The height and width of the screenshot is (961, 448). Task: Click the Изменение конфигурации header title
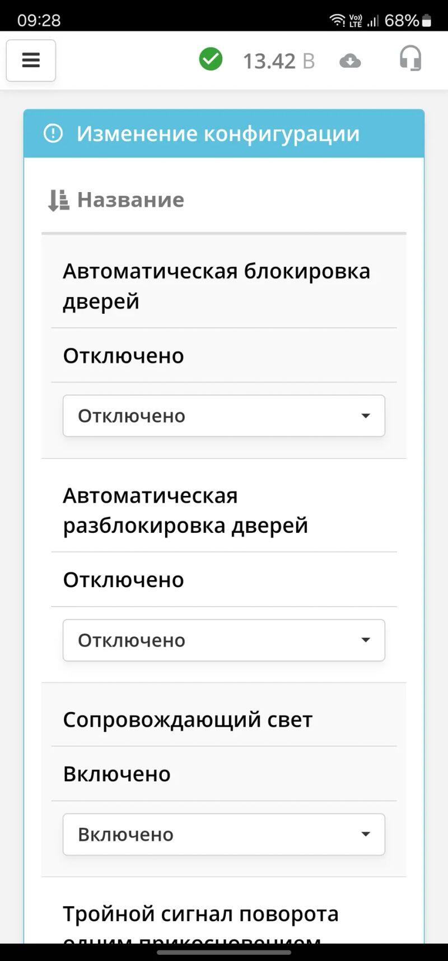point(218,134)
